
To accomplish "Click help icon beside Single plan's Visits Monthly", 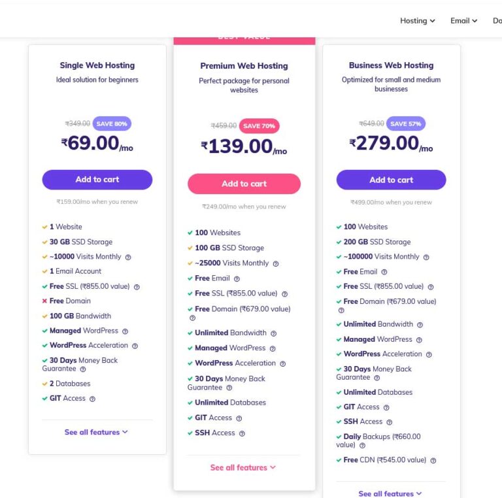I will (128, 257).
